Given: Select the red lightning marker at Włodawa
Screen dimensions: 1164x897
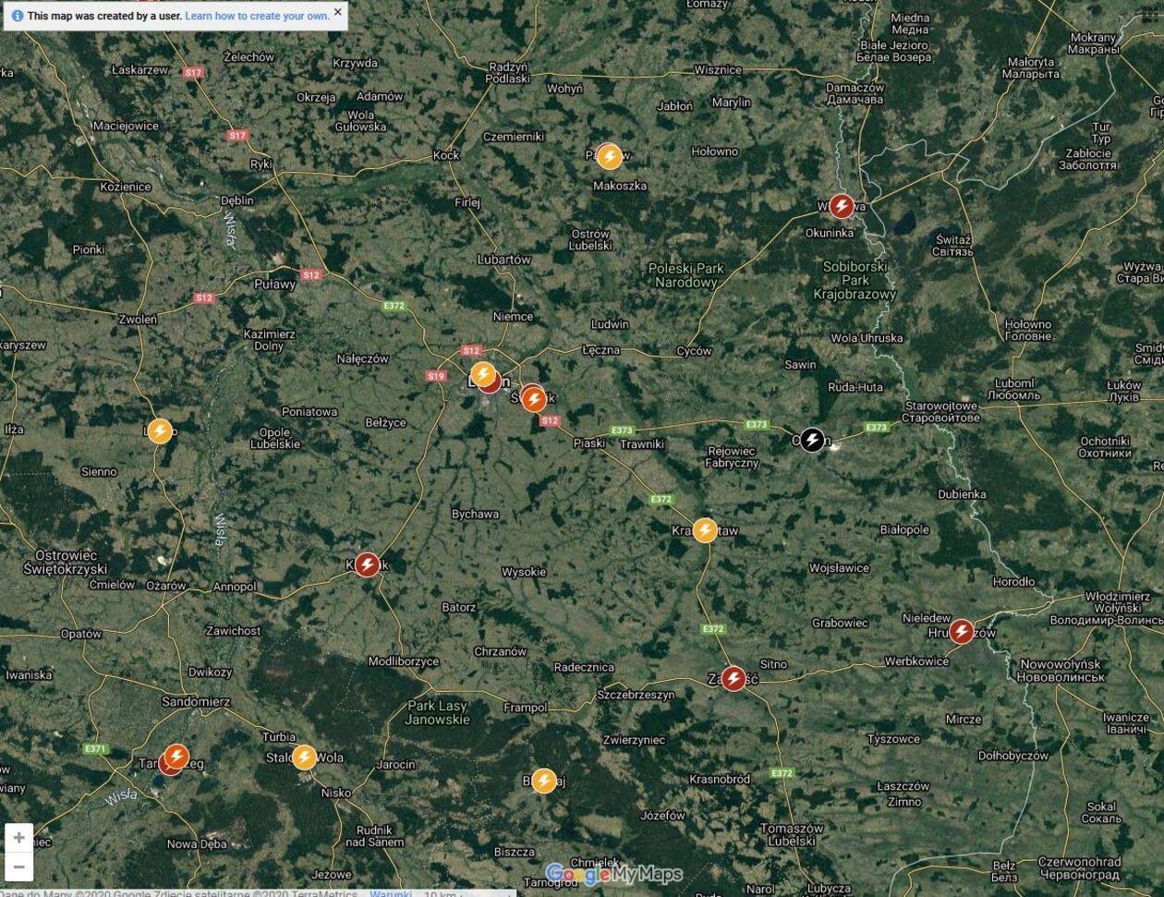Looking at the screenshot, I should pyautogui.click(x=841, y=206).
